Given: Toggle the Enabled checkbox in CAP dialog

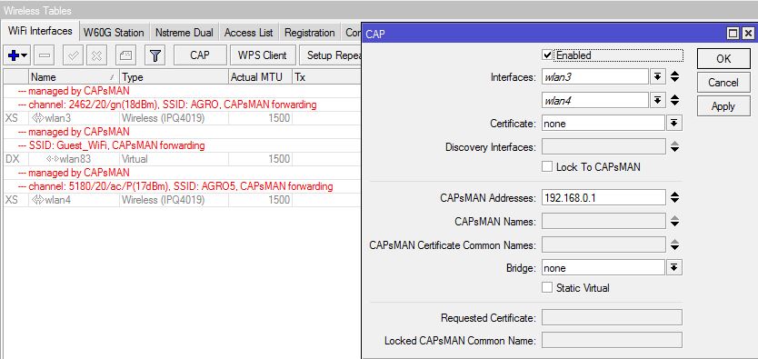Looking at the screenshot, I should [x=547, y=55].
